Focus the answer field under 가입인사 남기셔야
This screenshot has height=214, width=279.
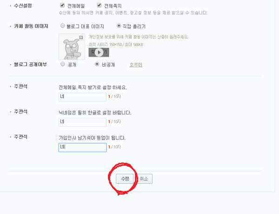click(x=83, y=147)
